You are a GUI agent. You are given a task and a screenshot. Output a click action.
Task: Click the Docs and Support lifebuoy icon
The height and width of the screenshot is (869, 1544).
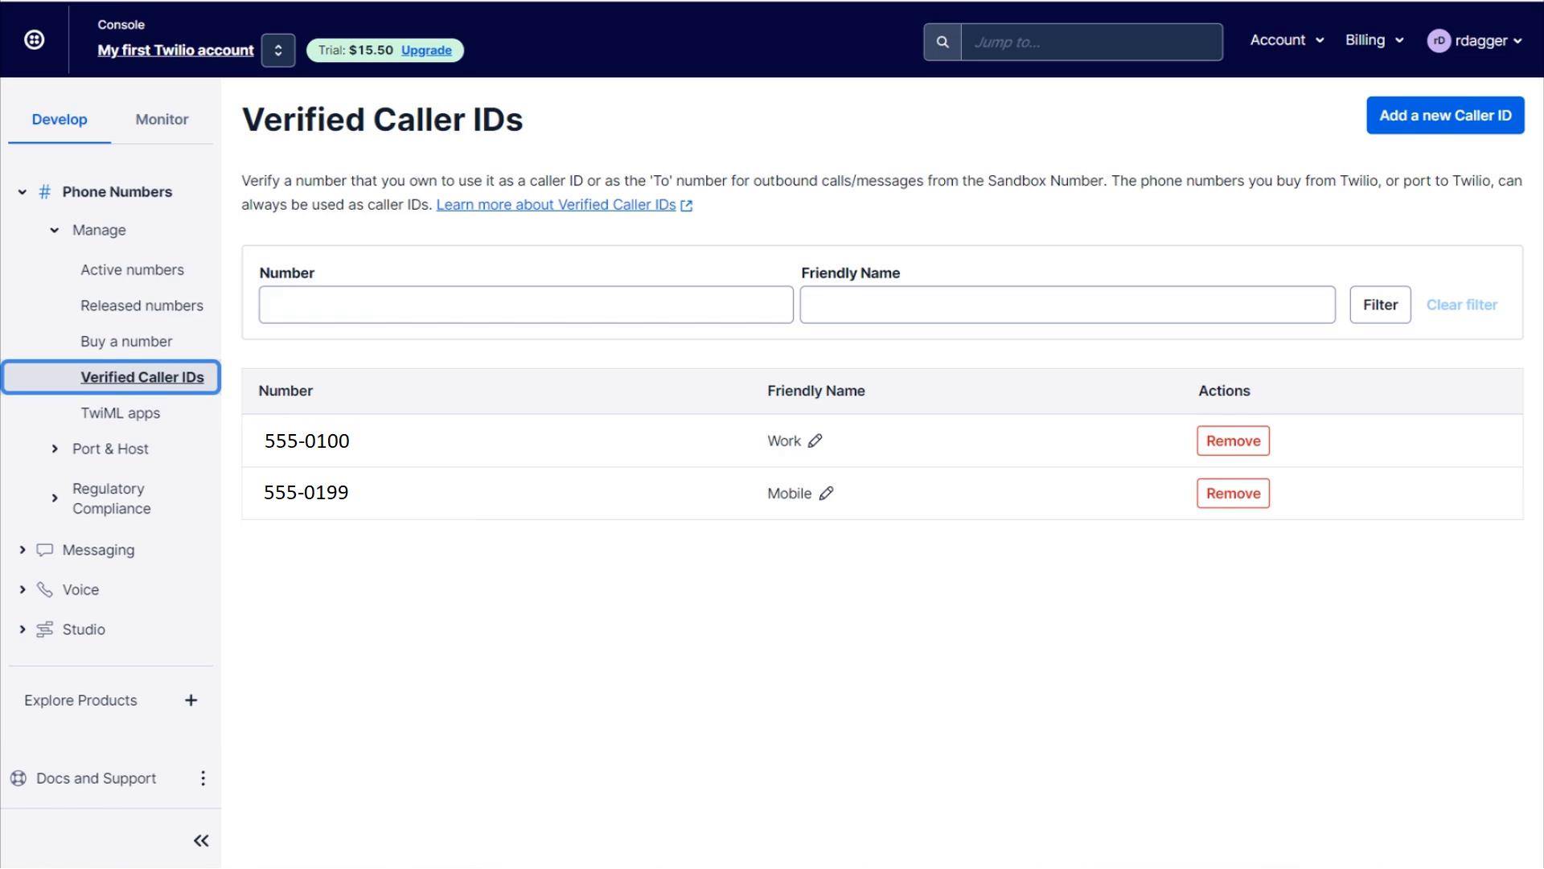pyautogui.click(x=18, y=778)
